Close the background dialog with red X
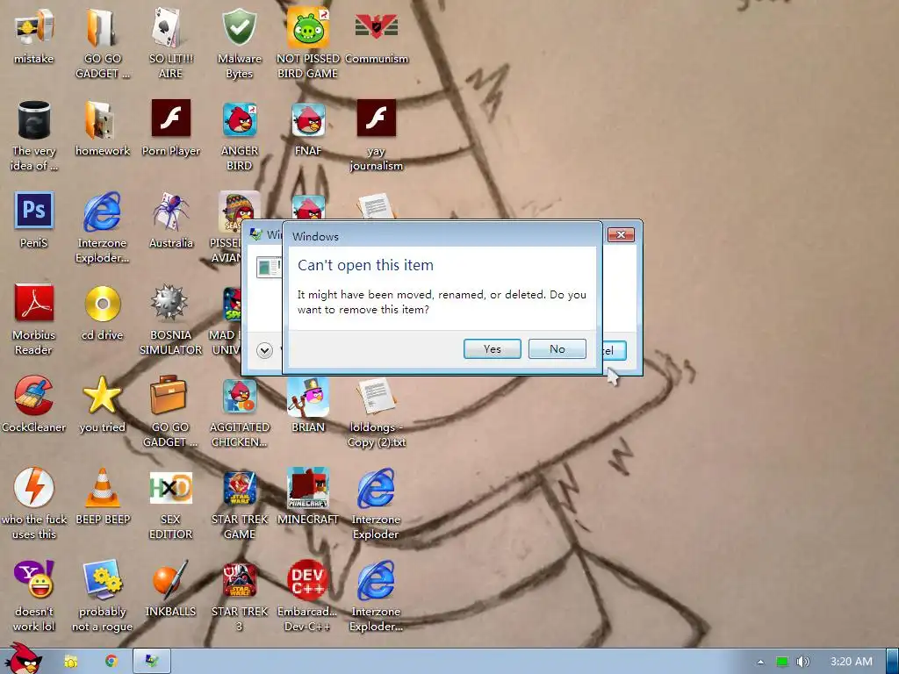 621,235
